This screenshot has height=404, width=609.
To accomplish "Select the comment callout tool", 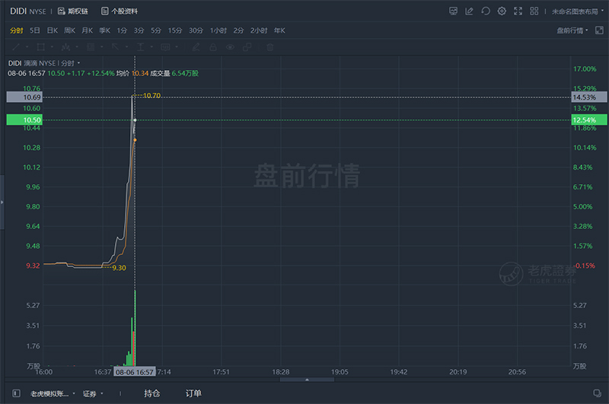I will (x=165, y=47).
